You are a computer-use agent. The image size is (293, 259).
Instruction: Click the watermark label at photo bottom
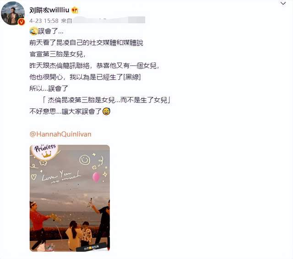92,248
